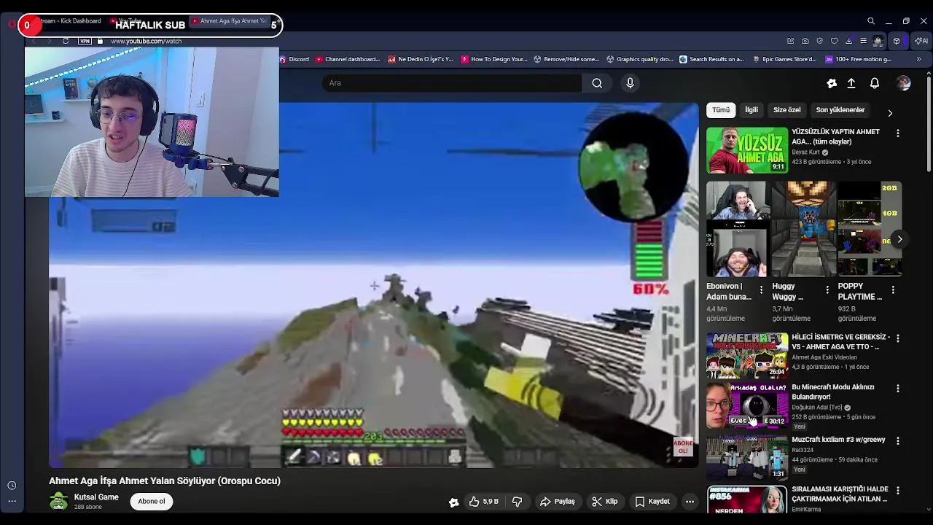Open the three-dots menu in Opera sidebar
Viewport: 933px width, 525px height.
[12, 501]
